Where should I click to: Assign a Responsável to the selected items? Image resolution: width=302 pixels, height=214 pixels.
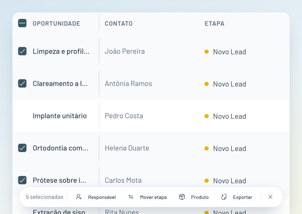pos(102,197)
